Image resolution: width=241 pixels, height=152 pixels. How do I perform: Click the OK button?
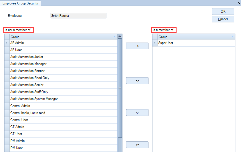[223, 11]
